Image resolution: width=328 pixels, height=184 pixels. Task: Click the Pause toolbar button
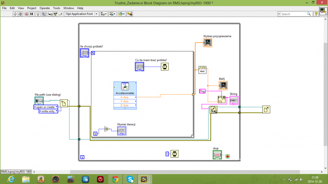point(31,14)
